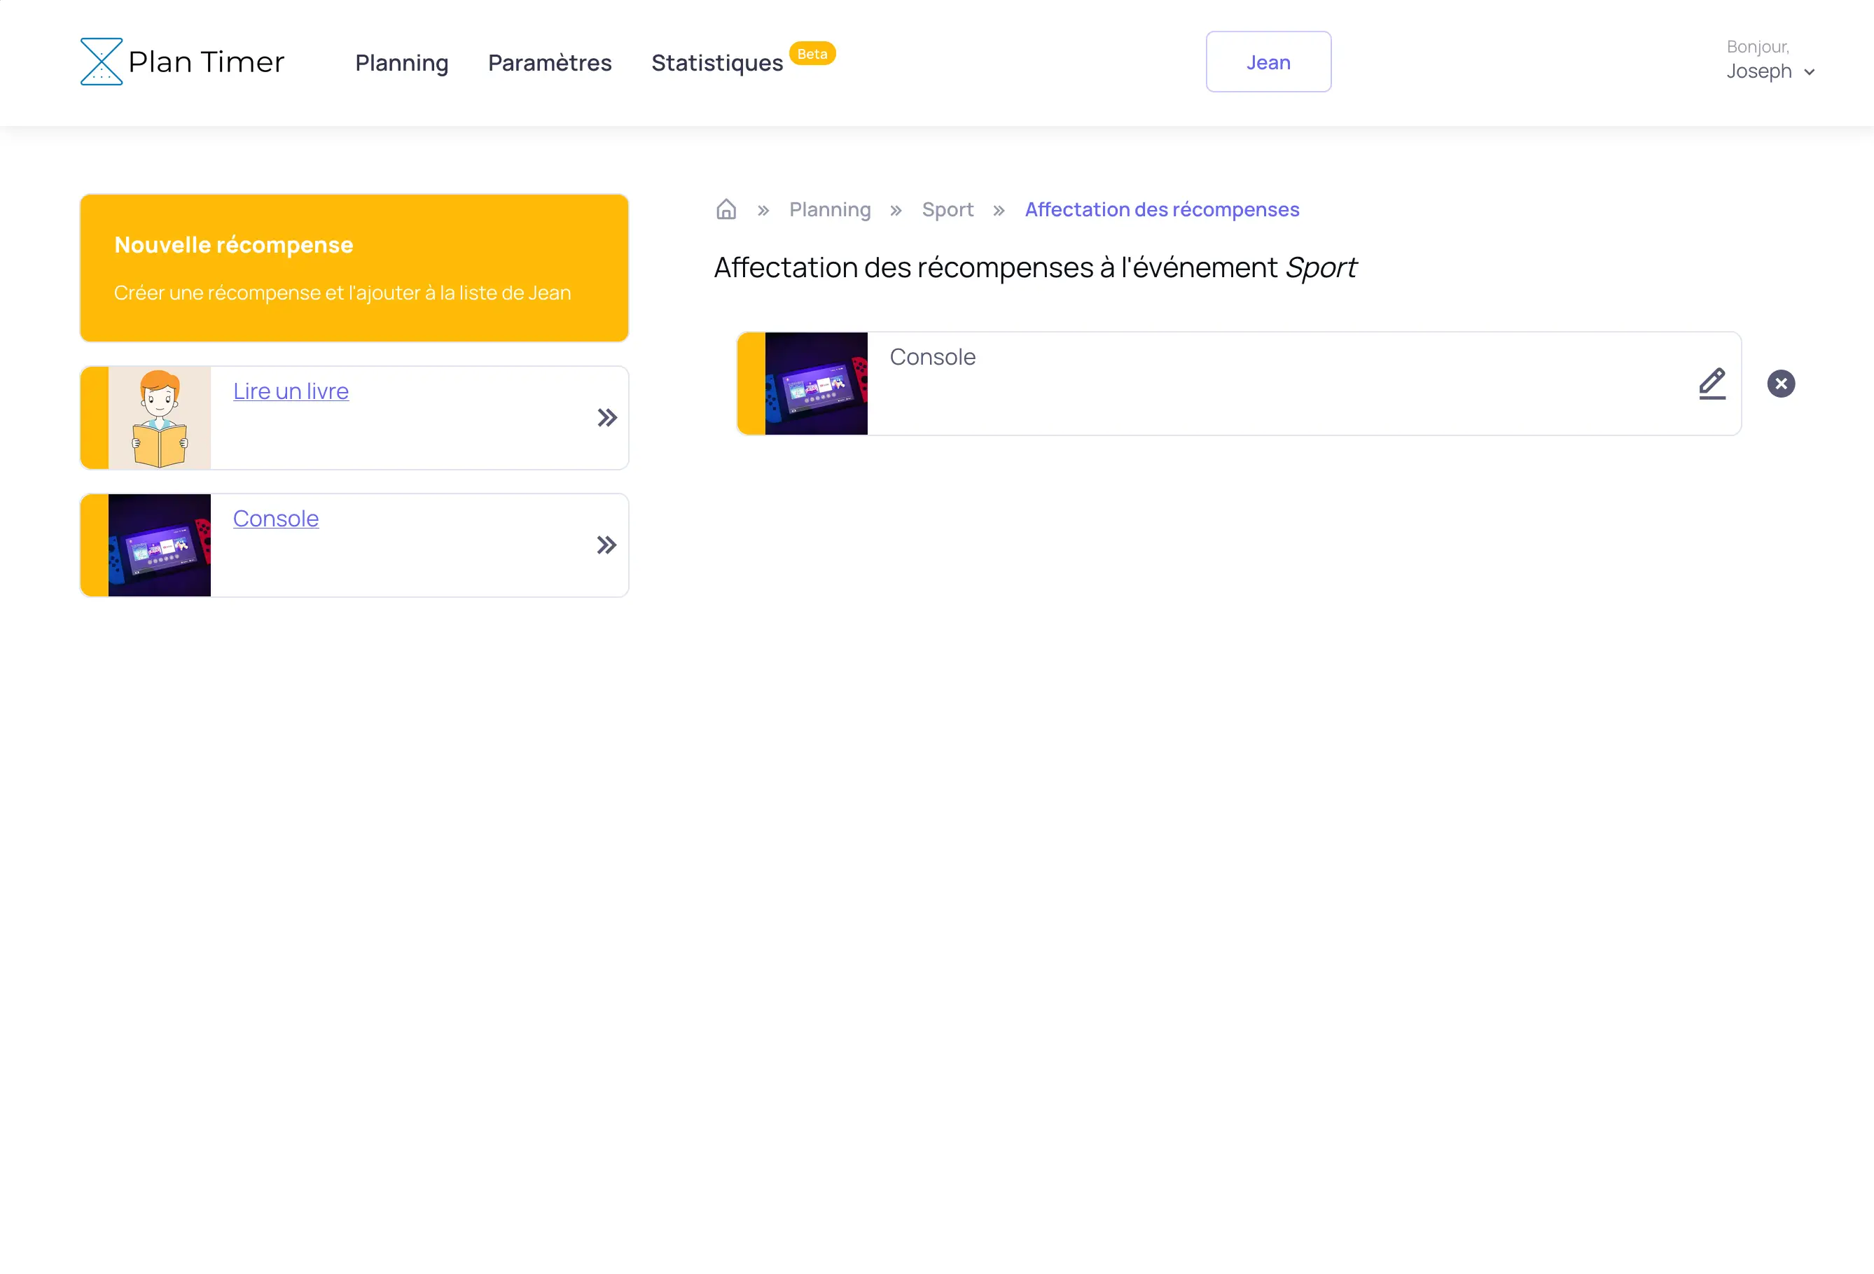Click the Plan Timer hourglass logo
Image resolution: width=1874 pixels, height=1274 pixels.
[102, 61]
